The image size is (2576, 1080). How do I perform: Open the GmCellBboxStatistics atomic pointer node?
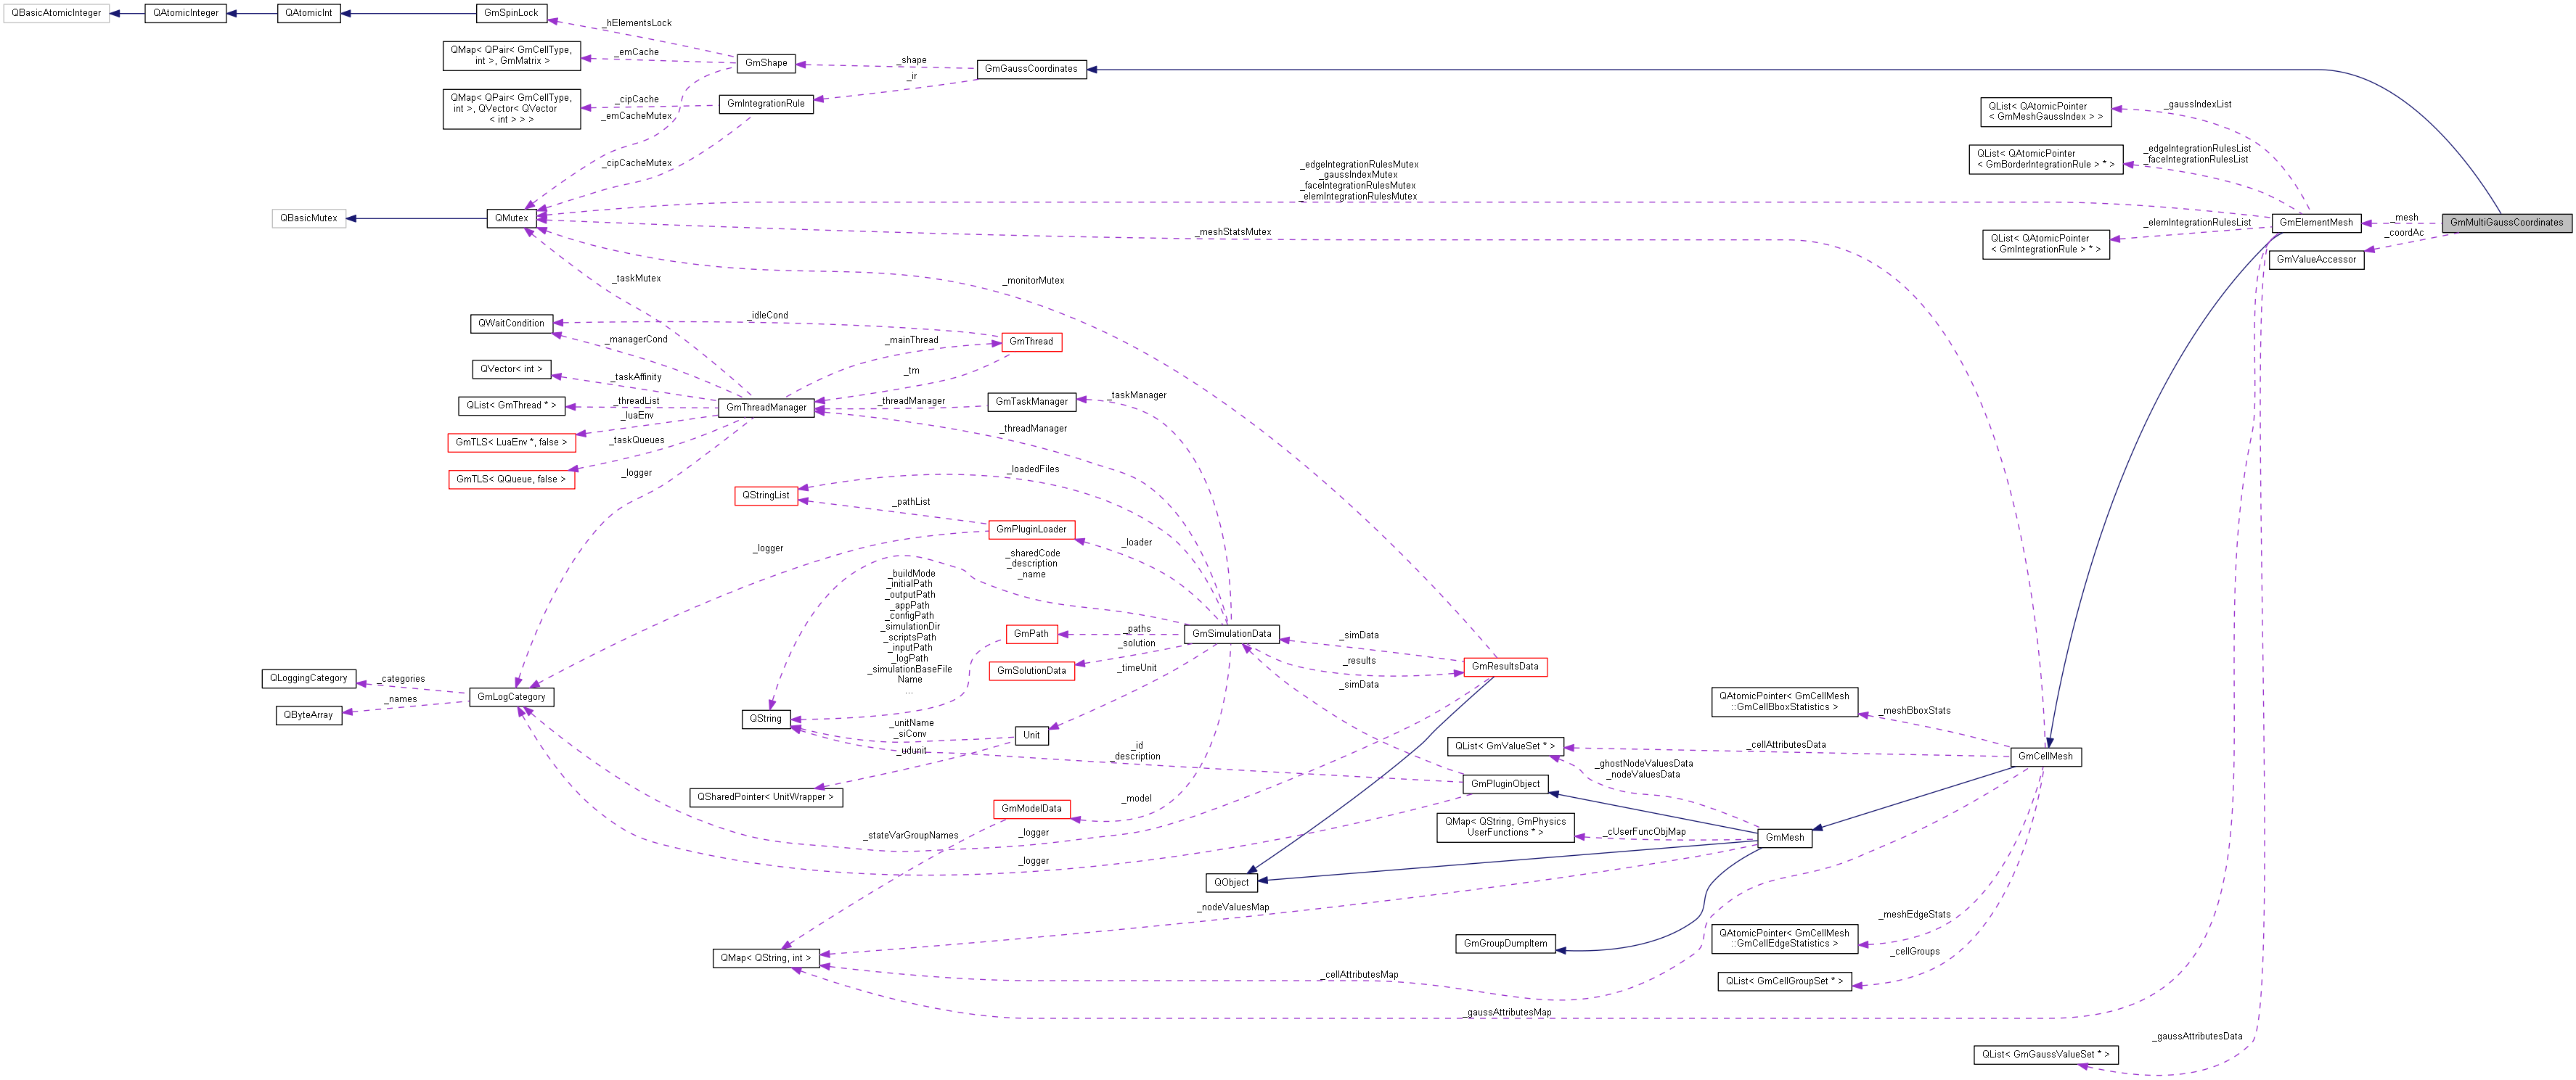(1785, 702)
